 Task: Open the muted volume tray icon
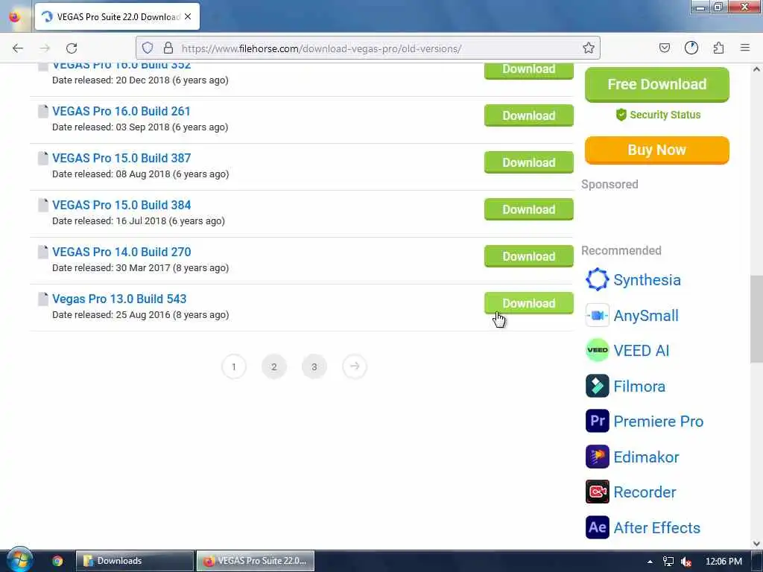pos(686,562)
